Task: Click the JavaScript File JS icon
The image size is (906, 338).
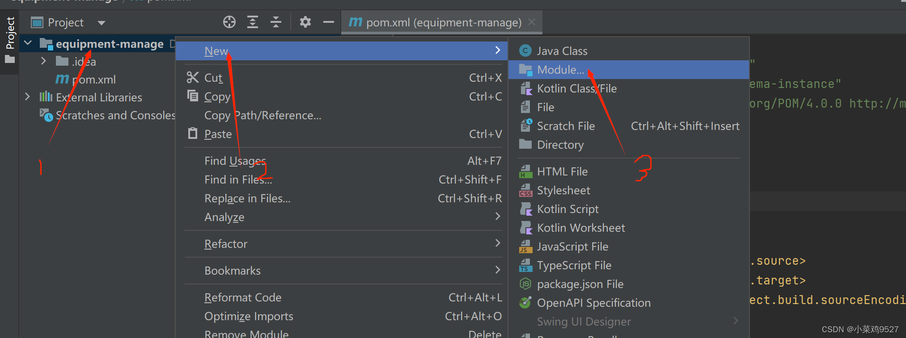Action: pyautogui.click(x=526, y=246)
